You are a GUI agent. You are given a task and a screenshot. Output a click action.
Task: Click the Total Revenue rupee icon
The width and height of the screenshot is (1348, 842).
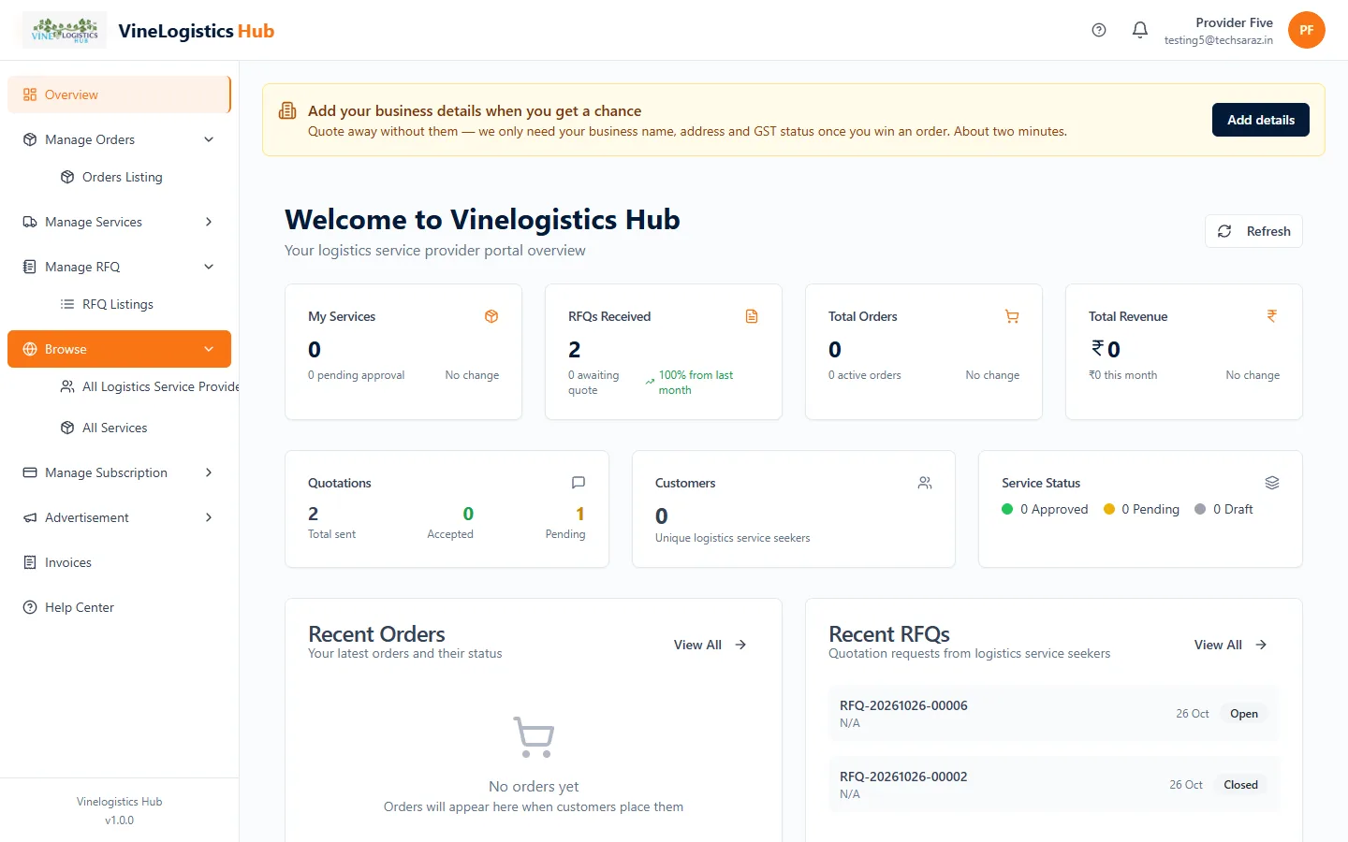pyautogui.click(x=1272, y=316)
